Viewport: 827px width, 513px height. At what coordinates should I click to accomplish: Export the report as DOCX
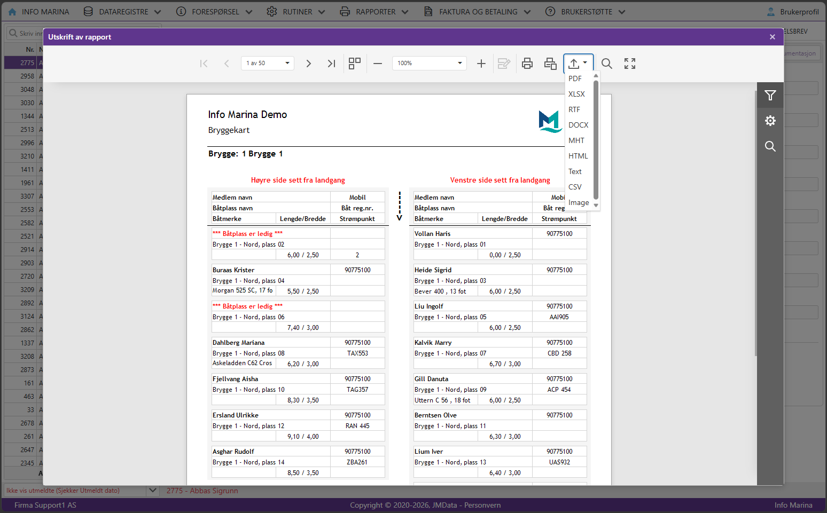[x=579, y=125]
